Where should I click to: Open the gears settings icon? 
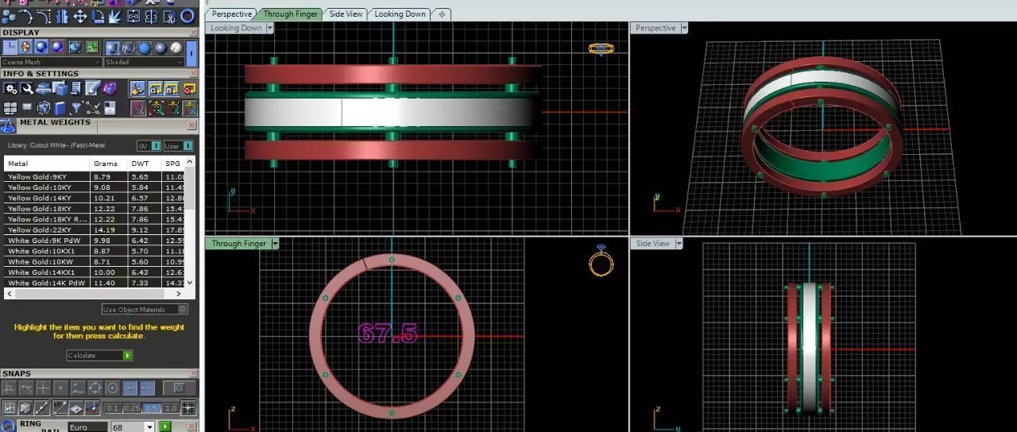(x=10, y=88)
